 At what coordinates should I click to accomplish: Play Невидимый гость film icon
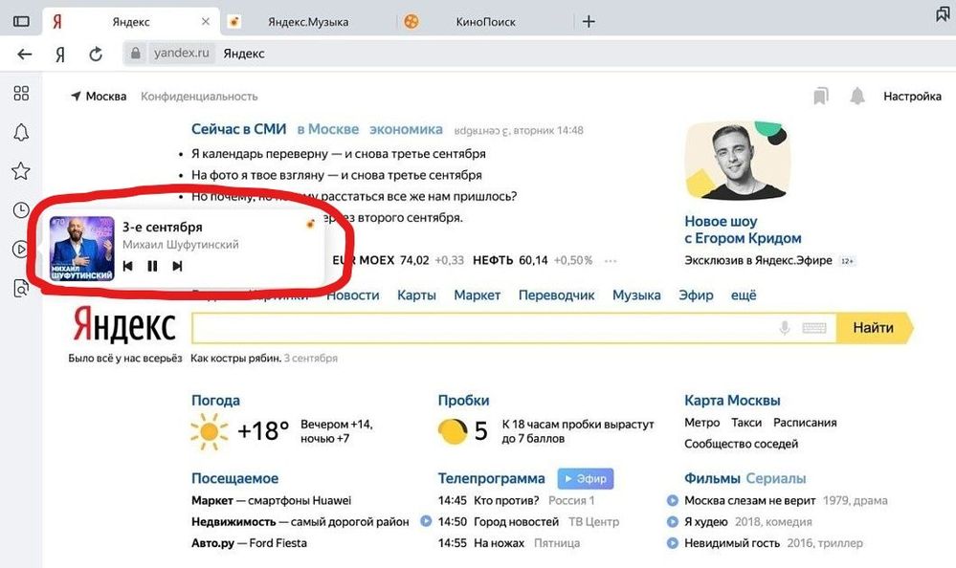673,542
